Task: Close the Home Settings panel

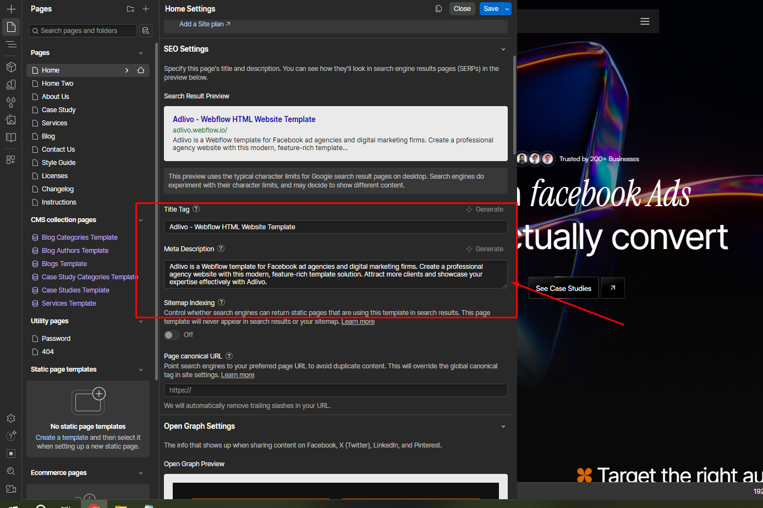Action: tap(462, 9)
